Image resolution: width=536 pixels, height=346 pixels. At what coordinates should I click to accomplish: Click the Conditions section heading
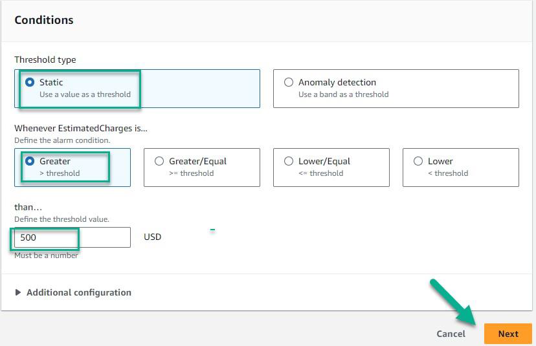[44, 20]
